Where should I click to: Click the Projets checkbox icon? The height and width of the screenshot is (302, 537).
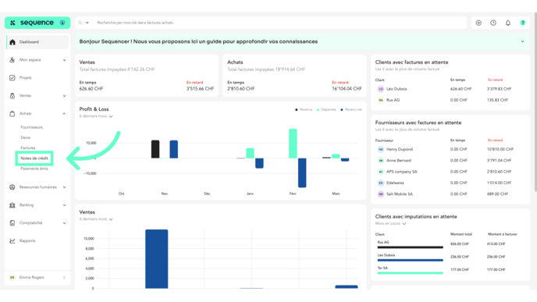[12, 78]
